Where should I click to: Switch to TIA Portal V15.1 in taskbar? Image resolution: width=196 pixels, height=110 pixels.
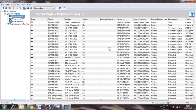coord(48,107)
